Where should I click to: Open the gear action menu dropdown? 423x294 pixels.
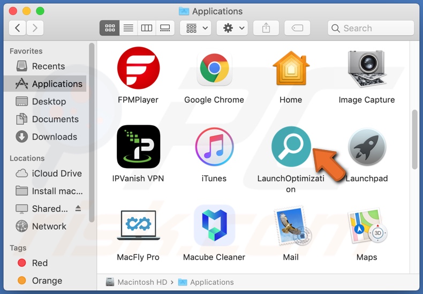click(x=232, y=28)
